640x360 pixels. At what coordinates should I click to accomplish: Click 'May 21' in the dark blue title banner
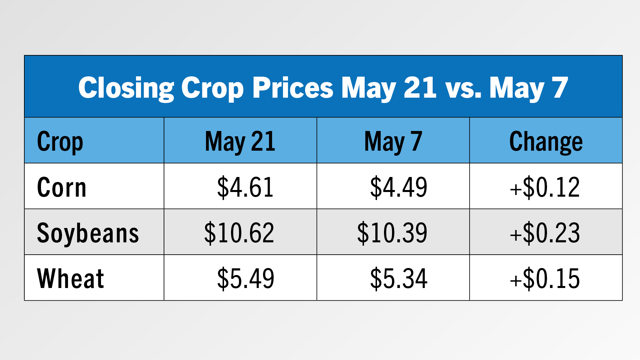click(x=389, y=88)
